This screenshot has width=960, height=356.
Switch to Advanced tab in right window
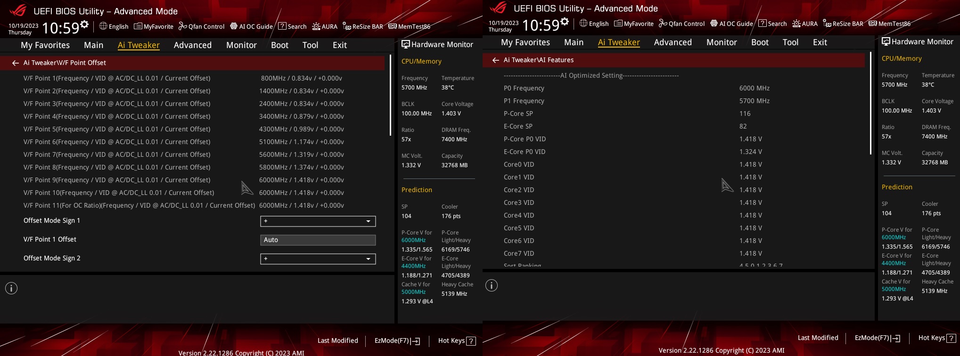(x=673, y=42)
